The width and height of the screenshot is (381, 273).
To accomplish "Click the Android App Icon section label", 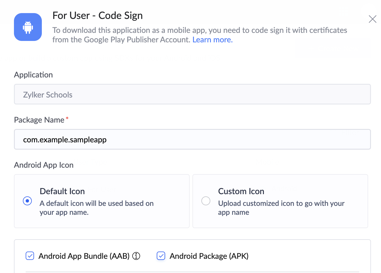I will pos(44,165).
